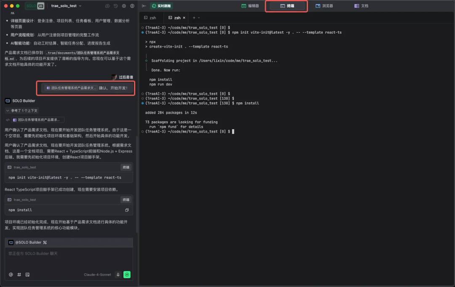455x287 pixels.
Task: Click '73 packages are looking for funding' line
Action: (181, 122)
